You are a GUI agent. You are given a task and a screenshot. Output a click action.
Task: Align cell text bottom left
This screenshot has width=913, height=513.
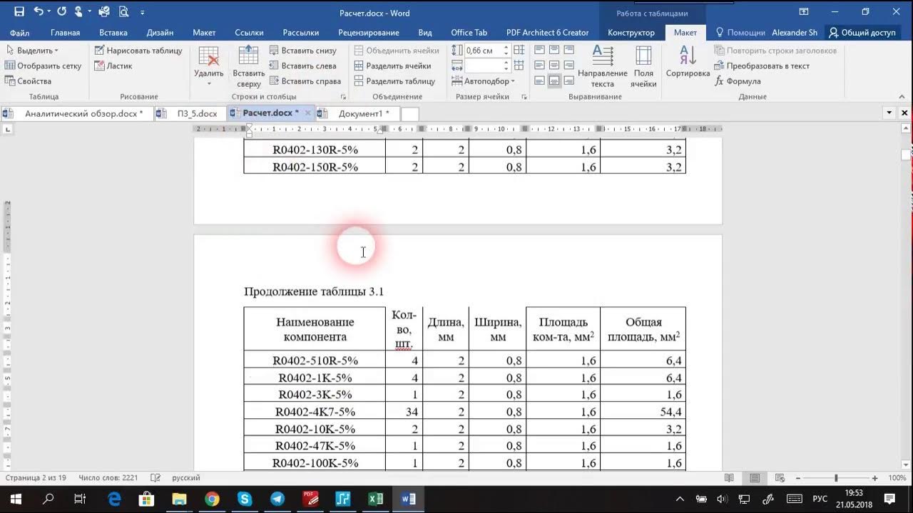539,81
